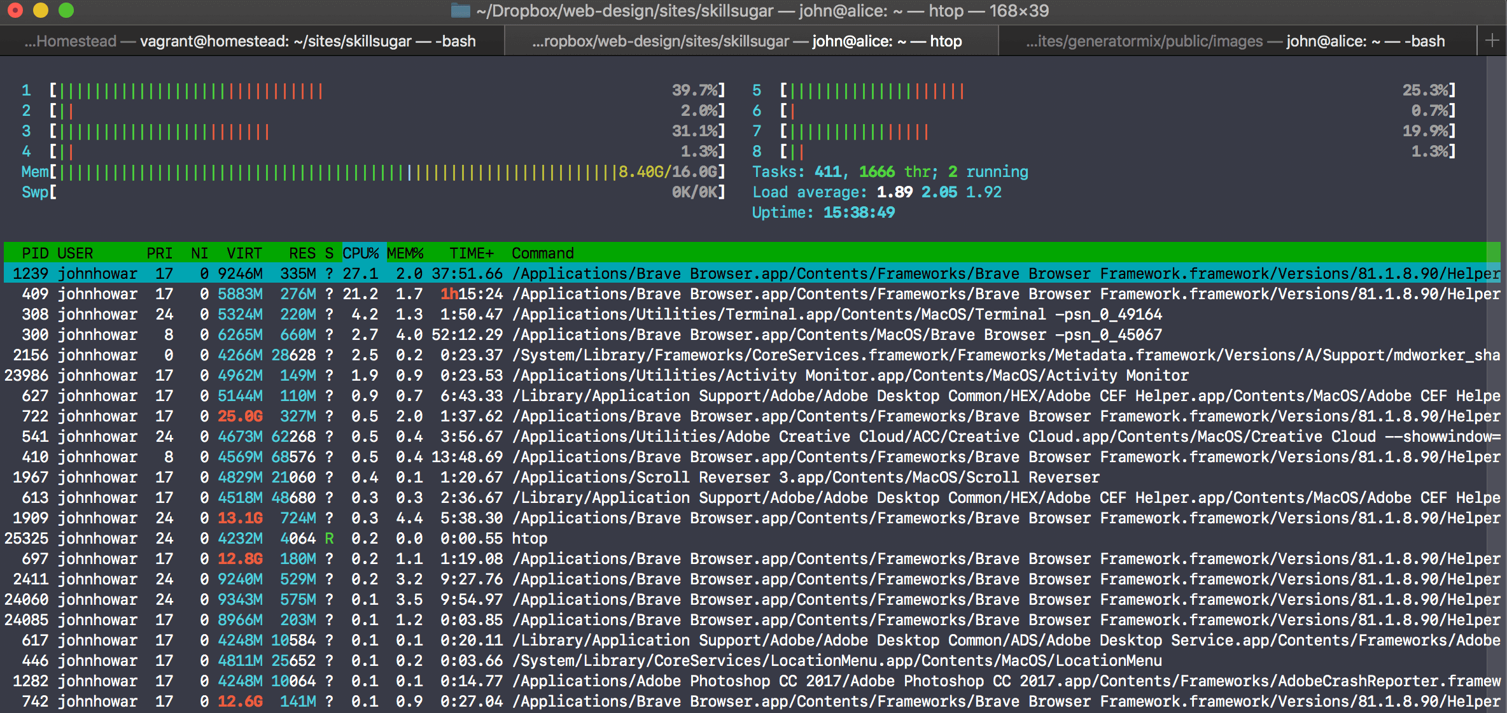Click the Load average line
The height and width of the screenshot is (713, 1507).
point(877,192)
